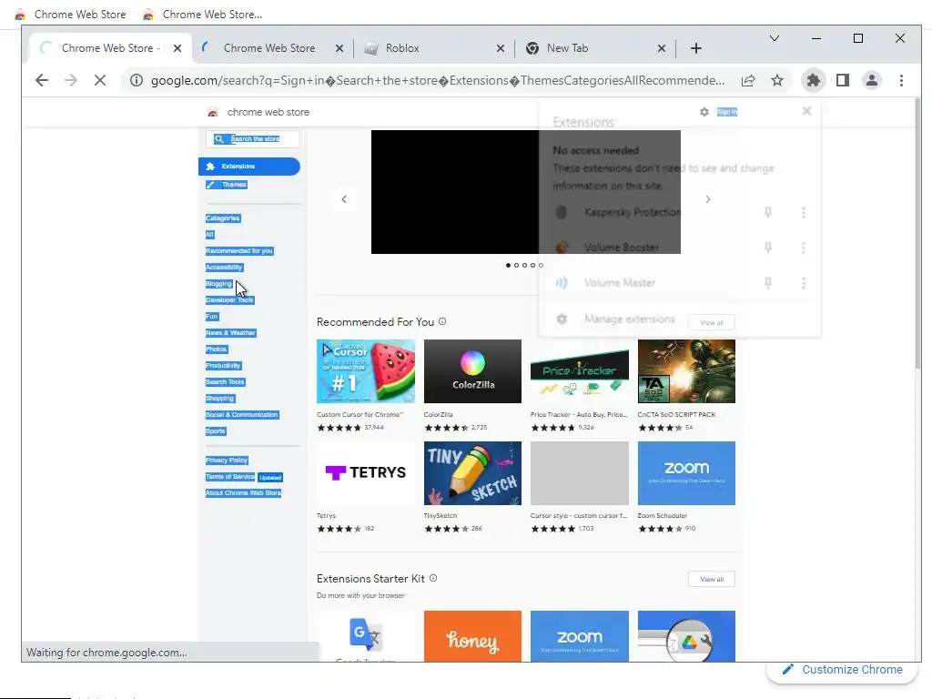Open the Extensions puzzle icon

pyautogui.click(x=813, y=80)
